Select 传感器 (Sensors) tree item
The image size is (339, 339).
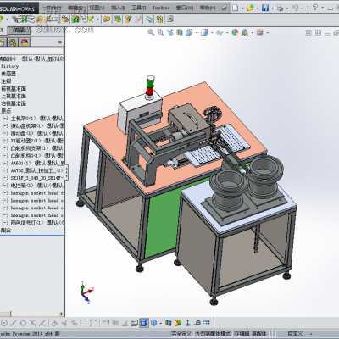pyautogui.click(x=8, y=74)
